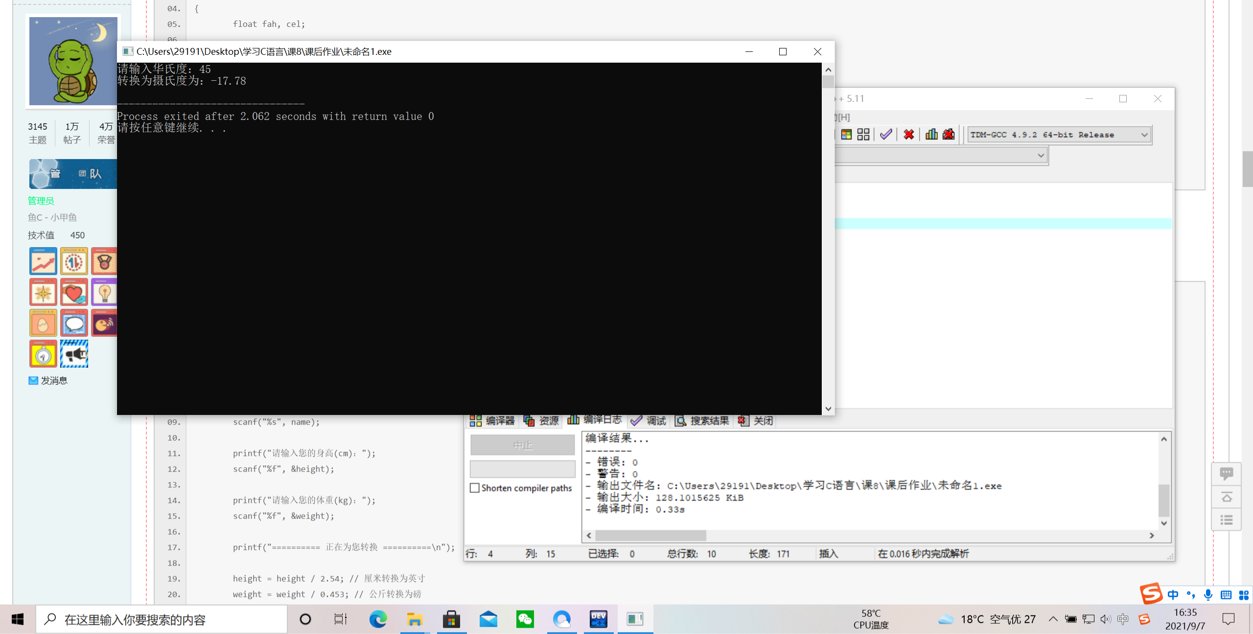The image size is (1253, 634).
Task: Click the console window title bar icon
Action: coord(128,51)
